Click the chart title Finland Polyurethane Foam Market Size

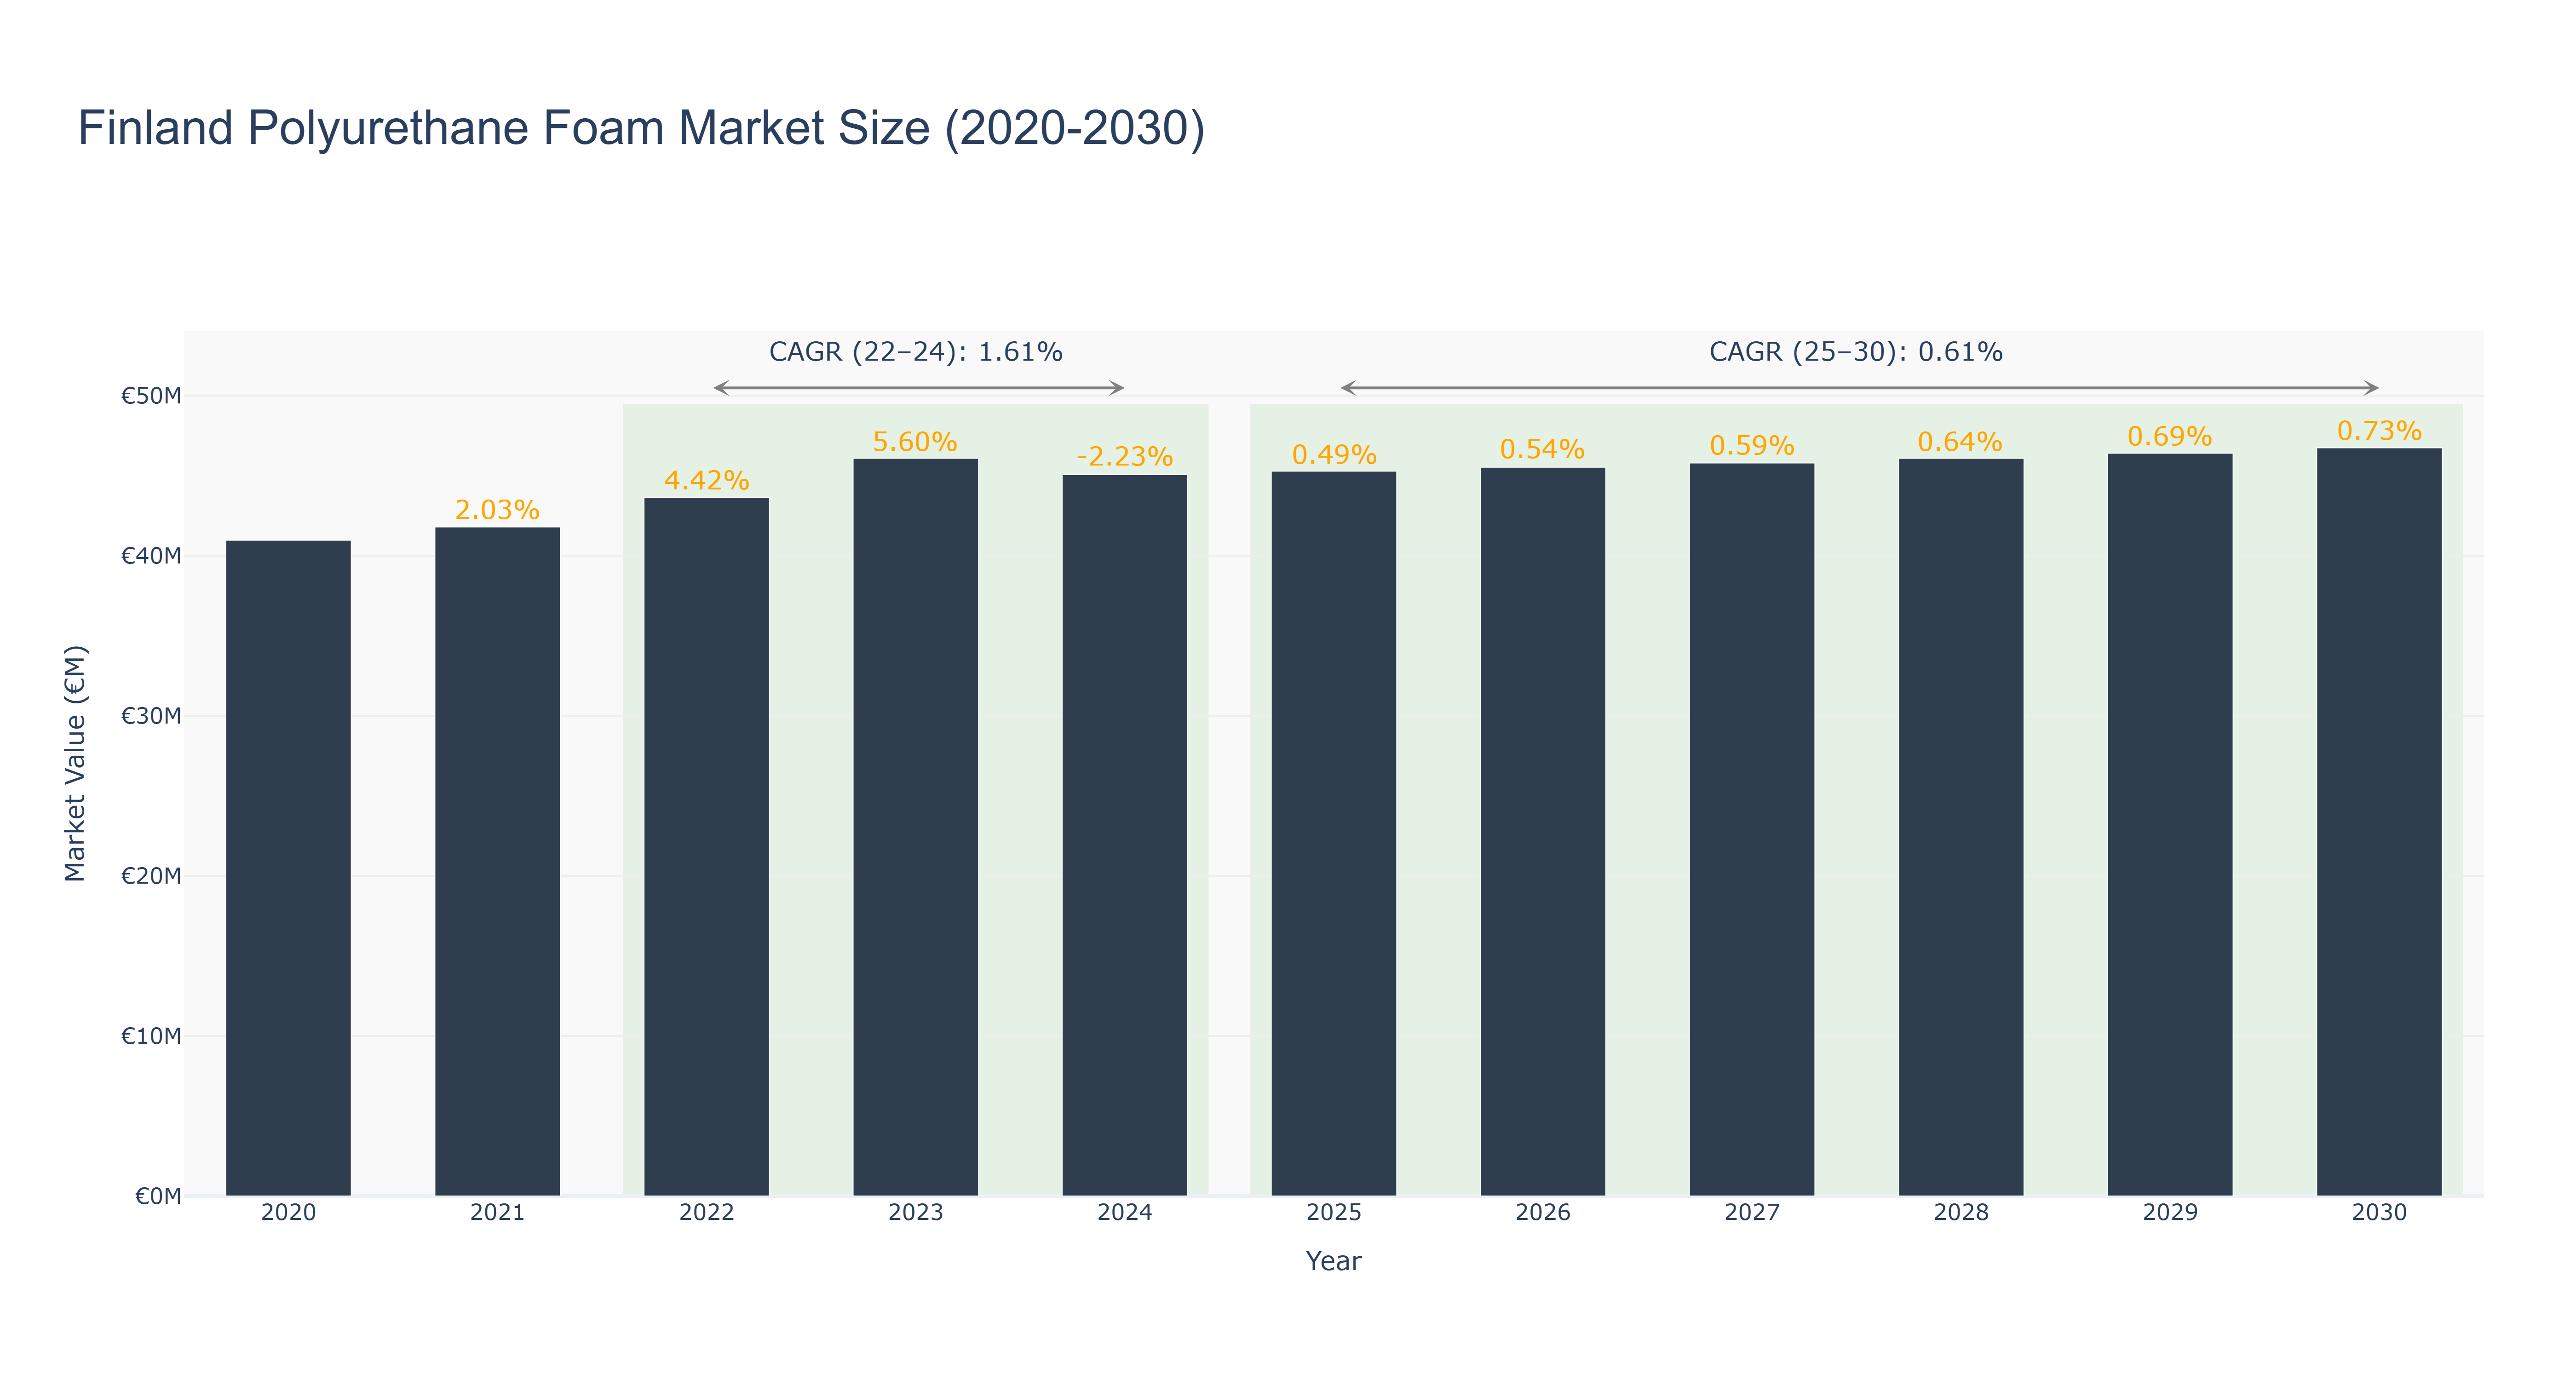[641, 129]
